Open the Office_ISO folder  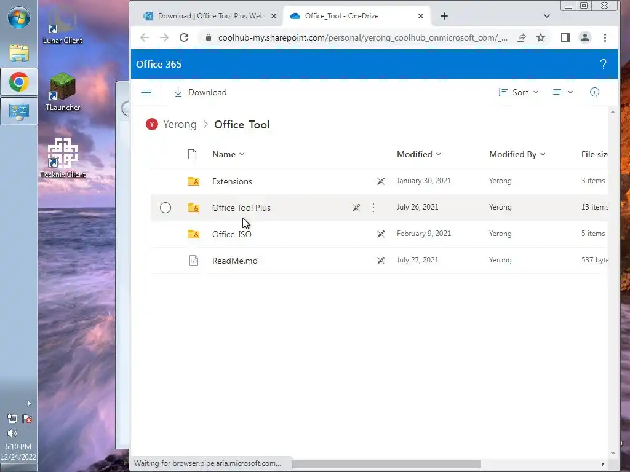coord(232,234)
